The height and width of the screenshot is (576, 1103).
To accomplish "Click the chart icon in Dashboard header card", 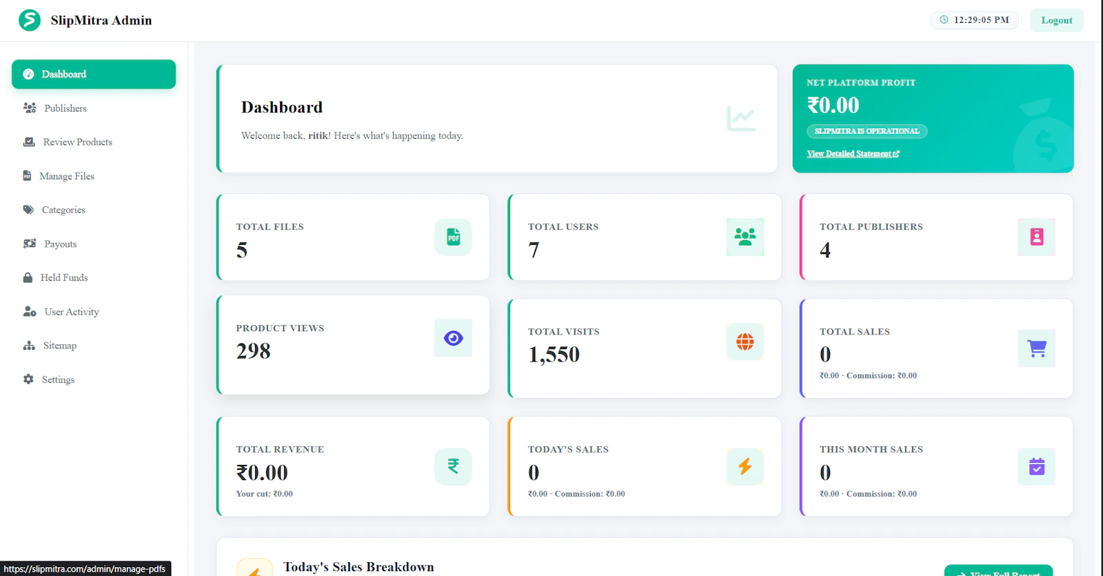I will pos(741,119).
